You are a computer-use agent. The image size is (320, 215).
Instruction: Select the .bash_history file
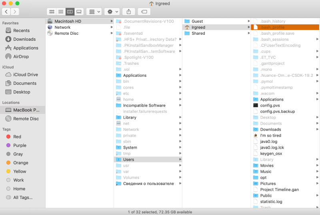[x=285, y=21]
